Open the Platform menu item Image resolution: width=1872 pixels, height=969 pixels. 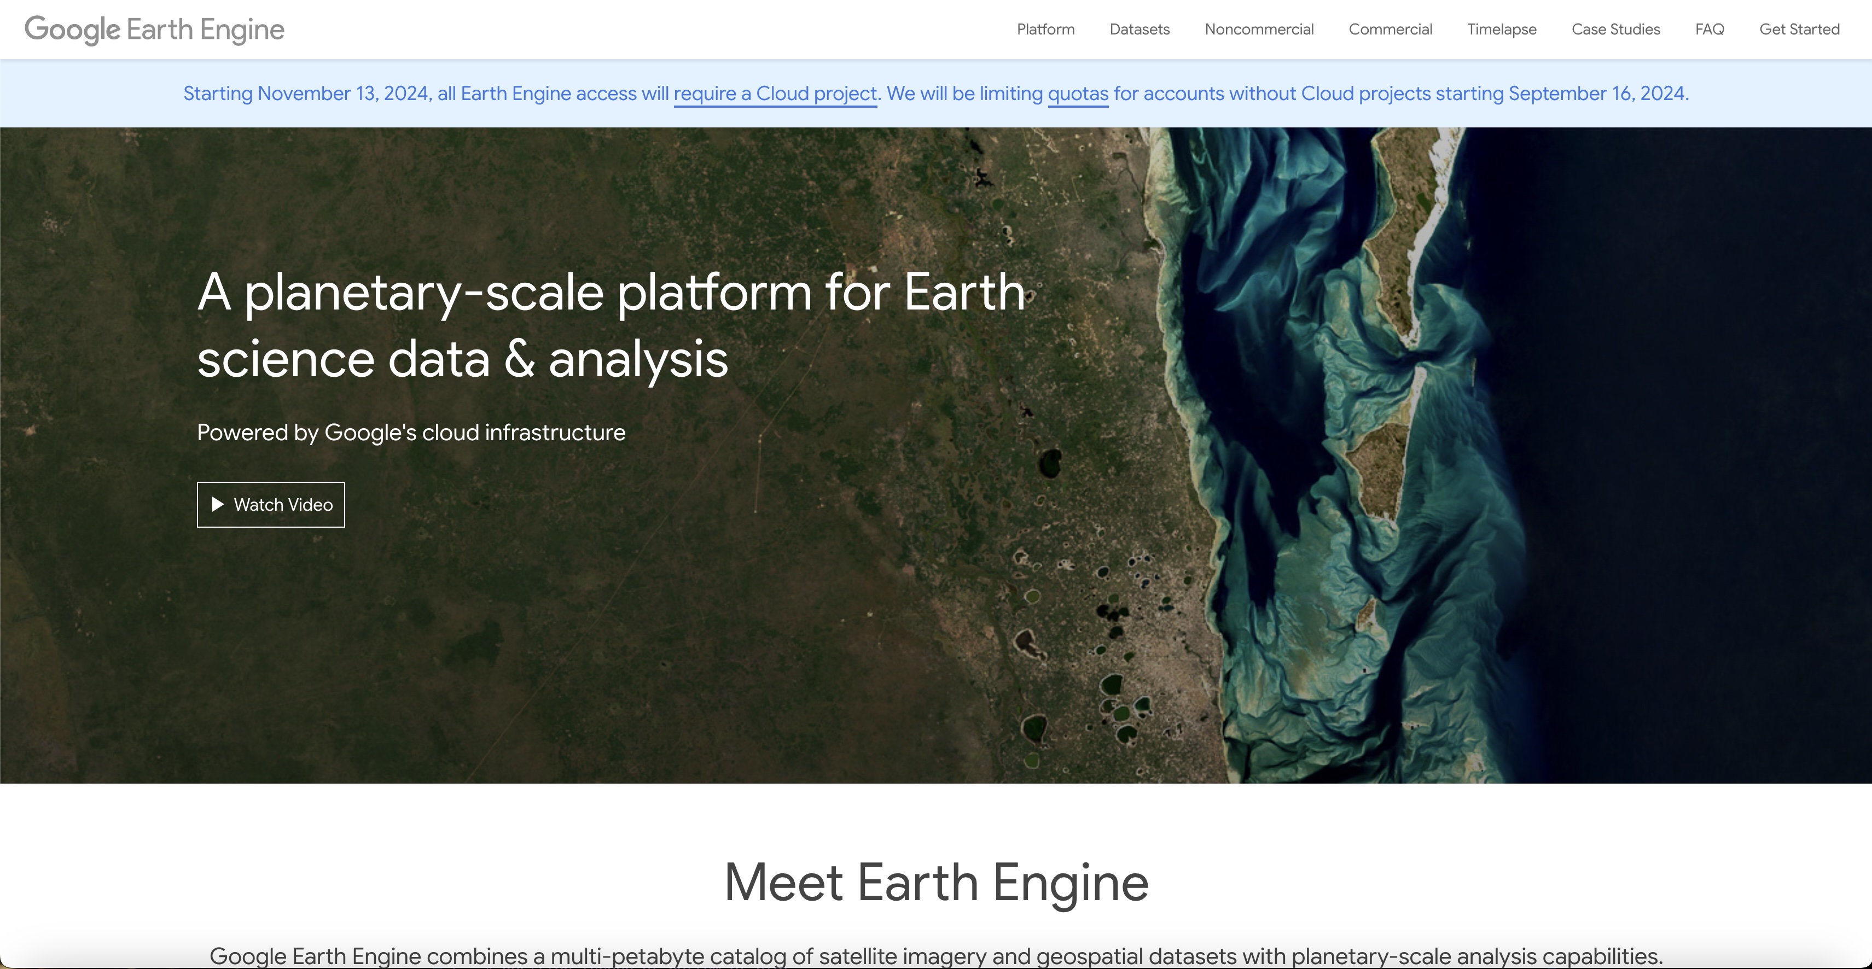(1045, 29)
